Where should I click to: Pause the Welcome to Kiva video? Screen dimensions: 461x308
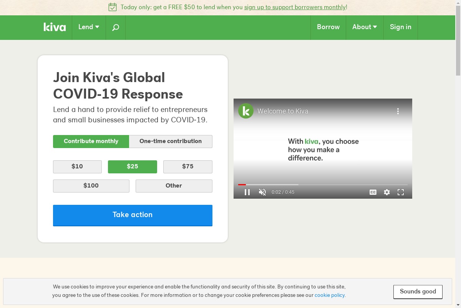(x=247, y=192)
